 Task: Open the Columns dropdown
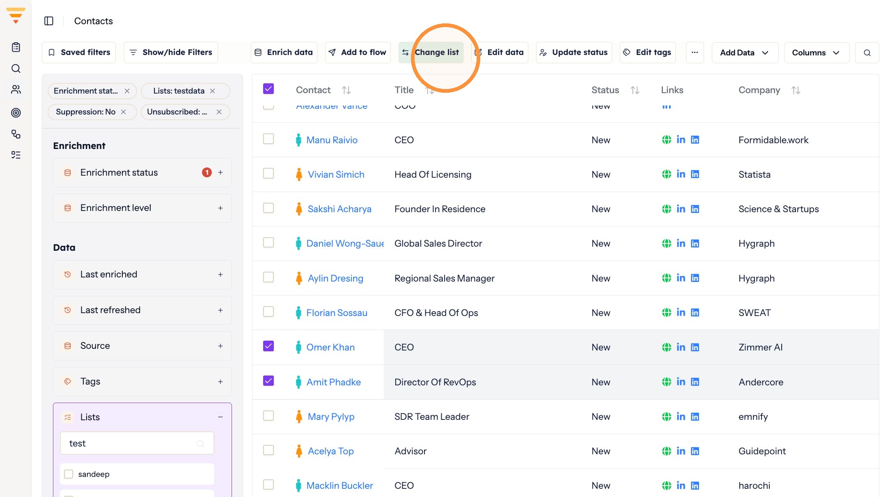[x=816, y=53]
